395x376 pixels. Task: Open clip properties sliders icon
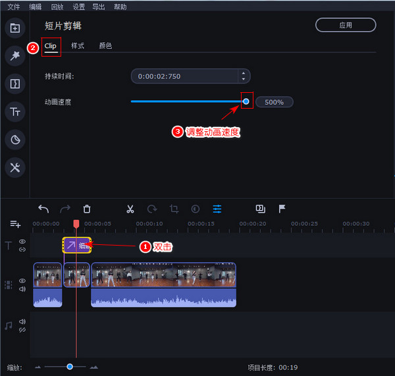[217, 209]
